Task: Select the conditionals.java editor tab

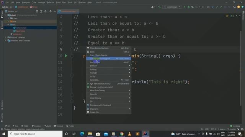Action: 68,11
